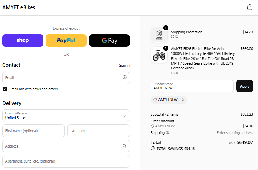Apply the discount code
This screenshot has height=170, width=258.
244,86
